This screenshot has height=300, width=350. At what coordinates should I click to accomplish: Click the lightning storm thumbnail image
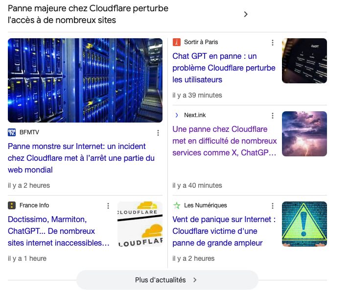click(x=304, y=134)
